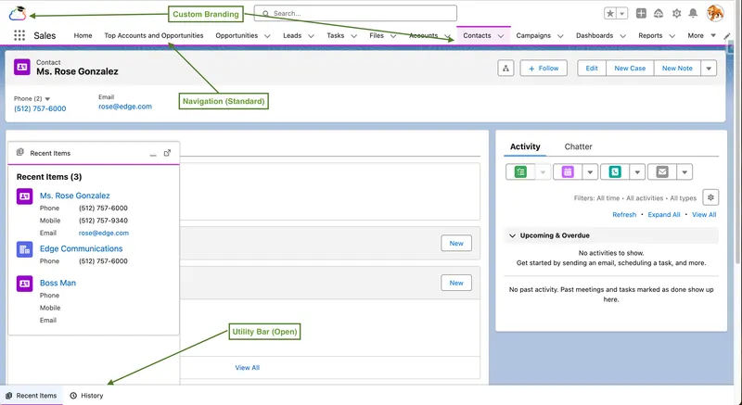Open the Setup gear icon

677,14
